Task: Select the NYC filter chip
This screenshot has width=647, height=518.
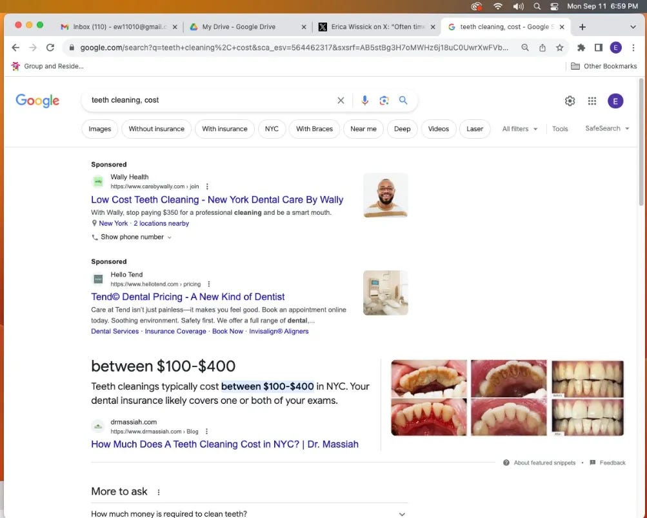Action: click(272, 129)
